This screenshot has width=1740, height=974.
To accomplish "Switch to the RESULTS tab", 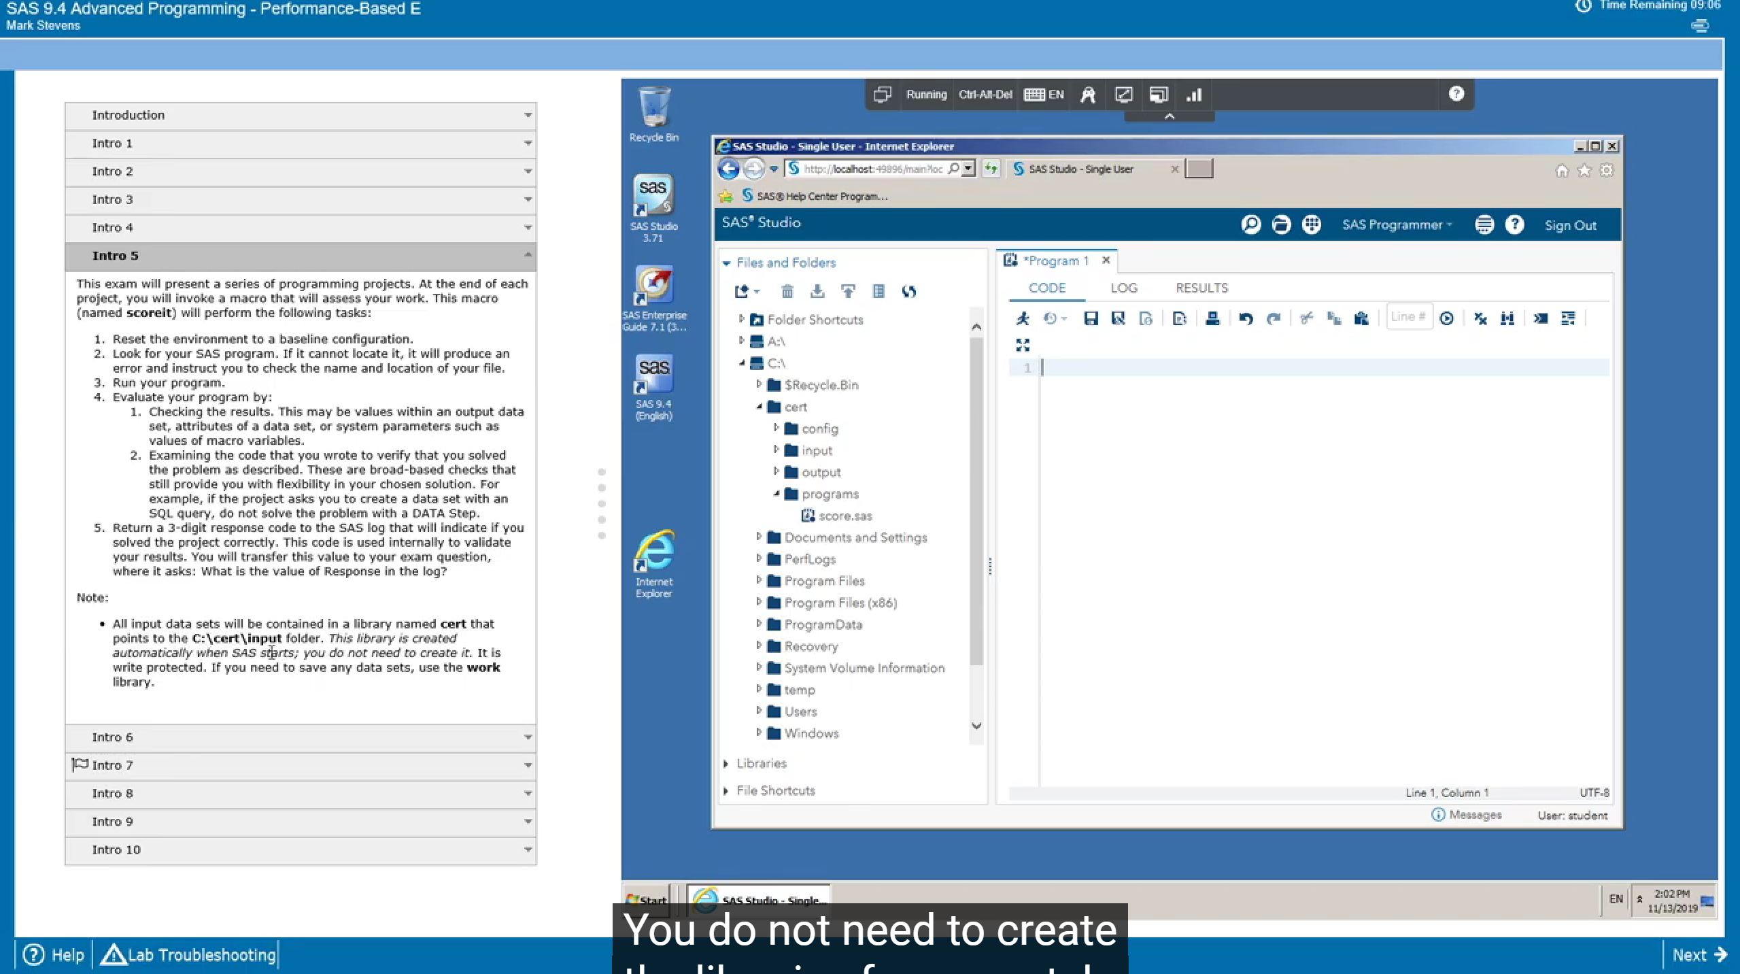I will tap(1201, 288).
